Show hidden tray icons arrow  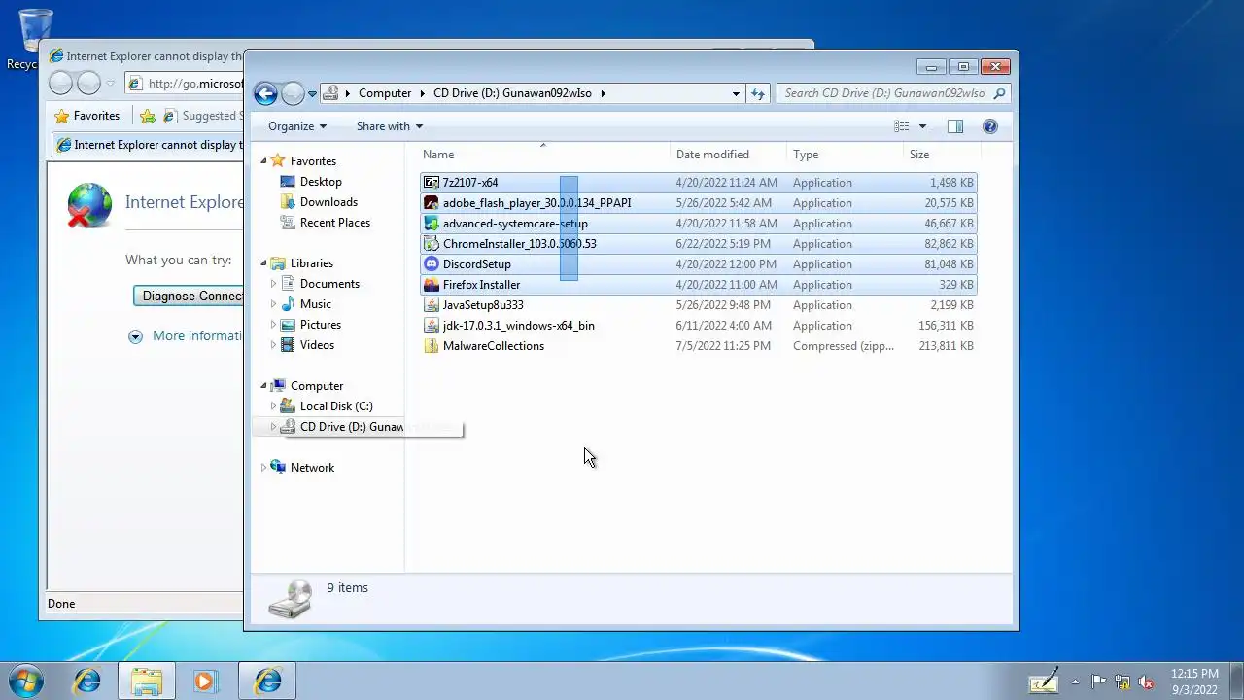(1075, 682)
